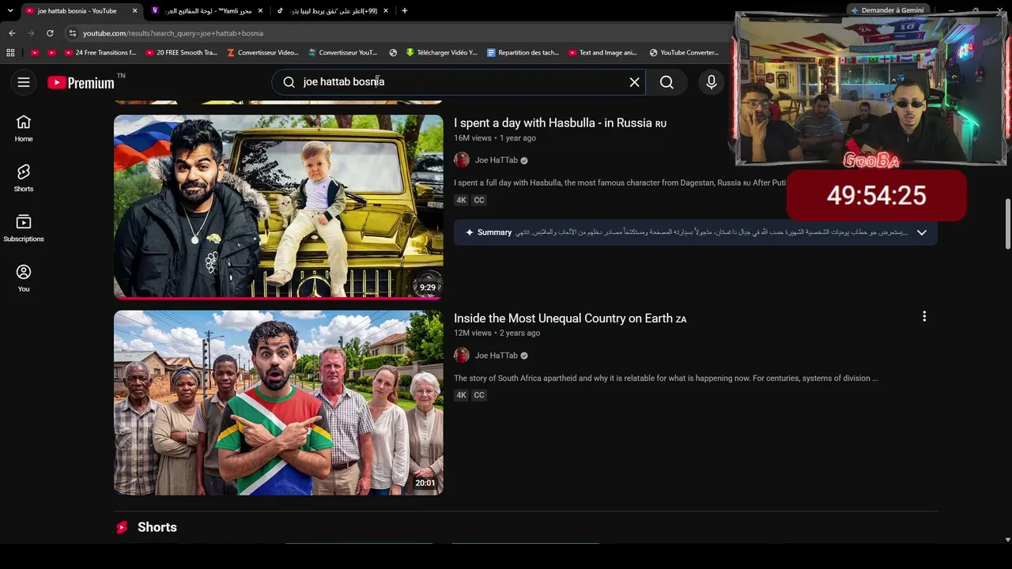Click the South Africa apartheid description text
The height and width of the screenshot is (569, 1012).
click(666, 379)
